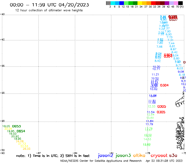
Task: Select the 26.02 wave height value
Action: pyautogui.click(x=27, y=149)
